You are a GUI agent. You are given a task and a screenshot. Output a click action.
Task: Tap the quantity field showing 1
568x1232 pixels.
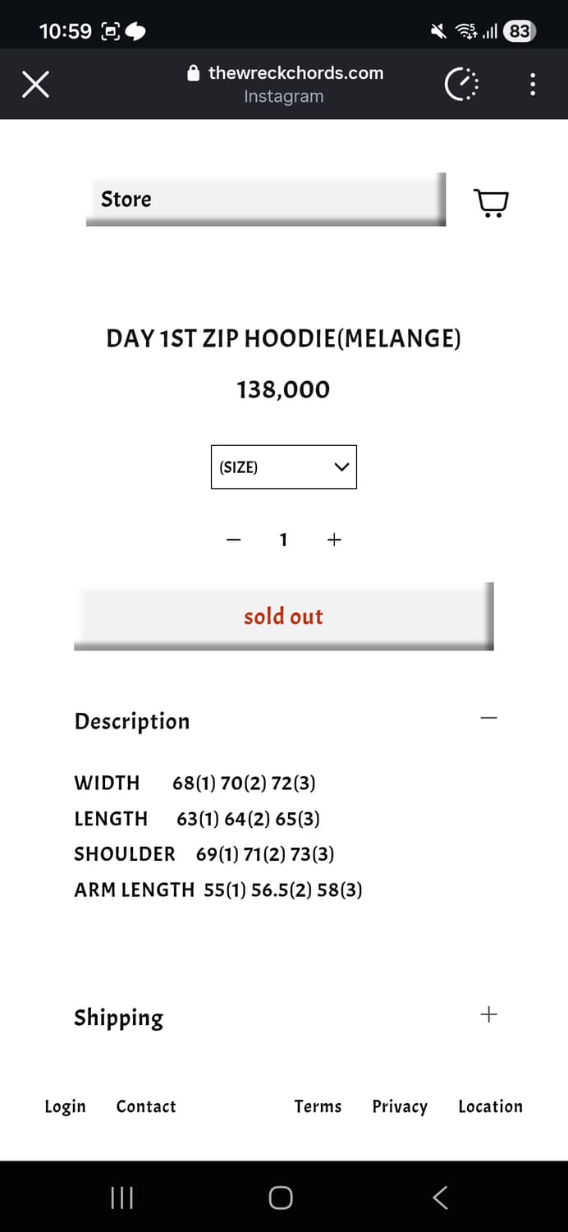(284, 540)
